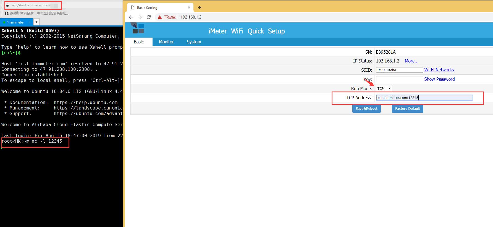Image resolution: width=493 pixels, height=227 pixels.
Task: Reload the 192.168.1.2 page
Action: [149, 17]
